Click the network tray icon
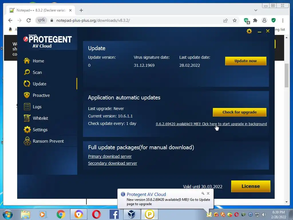Screen dimensions: 293x220 [257, 214]
